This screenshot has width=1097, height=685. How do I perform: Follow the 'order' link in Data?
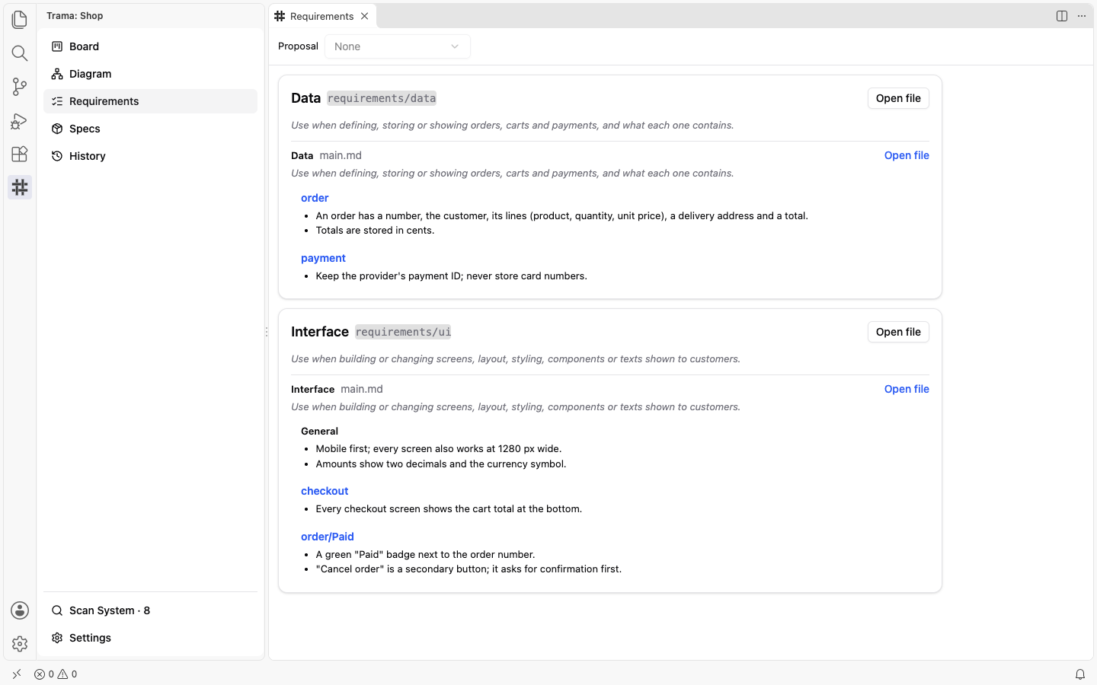[315, 198]
